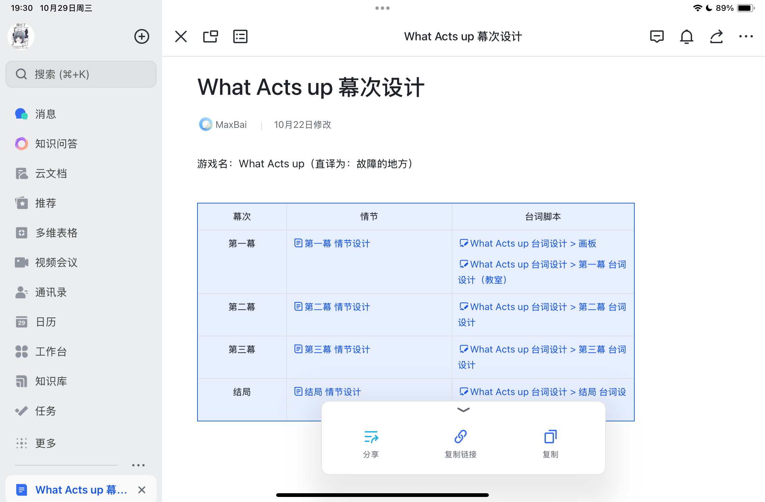The width and height of the screenshot is (765, 502).
Task: Click the plus create button in sidebar
Action: pyautogui.click(x=142, y=36)
